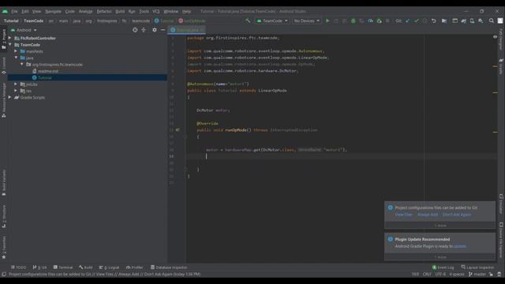Click the TeamCode breadcrumb in navigation bar
The height and width of the screenshot is (284, 505).
pos(33,21)
